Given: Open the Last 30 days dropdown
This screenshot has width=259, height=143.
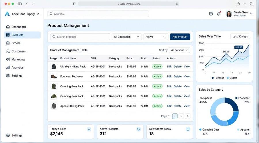Looking at the screenshot, I should click(x=240, y=36).
